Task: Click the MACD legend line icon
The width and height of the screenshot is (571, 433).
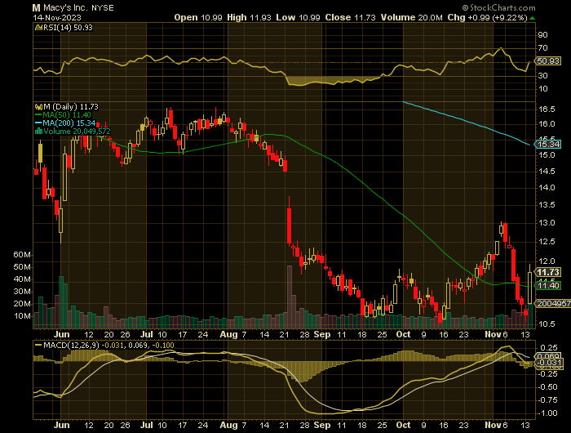Action: click(38, 345)
